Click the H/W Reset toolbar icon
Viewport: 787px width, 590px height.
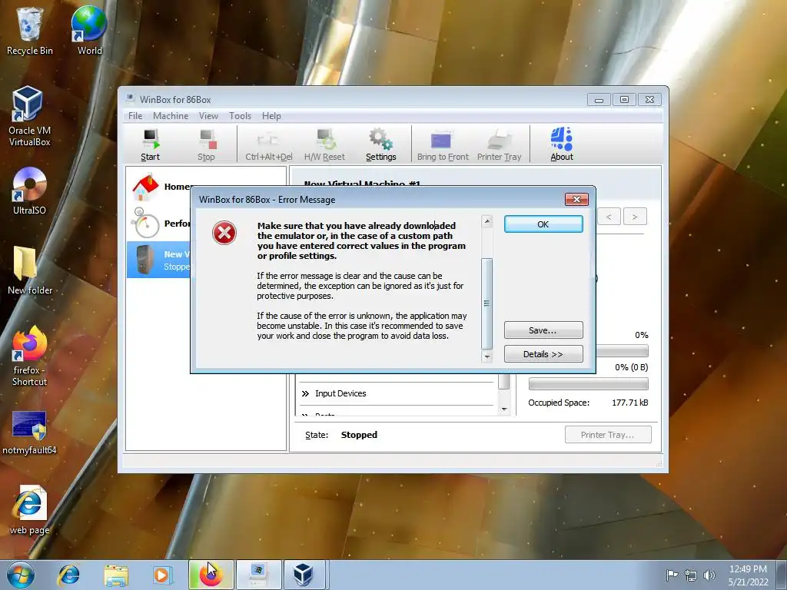[x=324, y=144]
